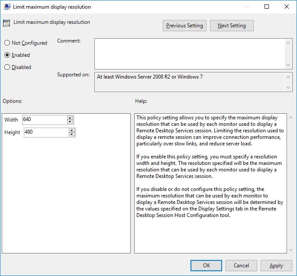This screenshot has height=276, width=297.
Task: Cancel the policy dialog
Action: coord(241,266)
